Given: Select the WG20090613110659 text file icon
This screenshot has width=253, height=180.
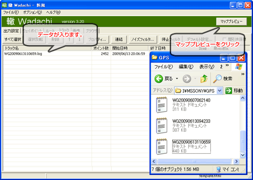Looking at the screenshot, I should (161, 146).
